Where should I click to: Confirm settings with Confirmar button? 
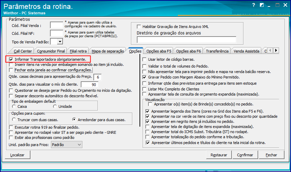pyautogui.click(x=245, y=155)
